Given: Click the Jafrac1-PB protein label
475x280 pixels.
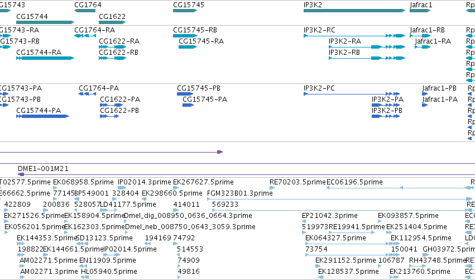Looking at the screenshot, I should coord(439,88).
